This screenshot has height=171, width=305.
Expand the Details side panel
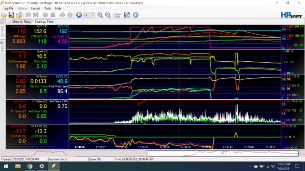coord(2,47)
